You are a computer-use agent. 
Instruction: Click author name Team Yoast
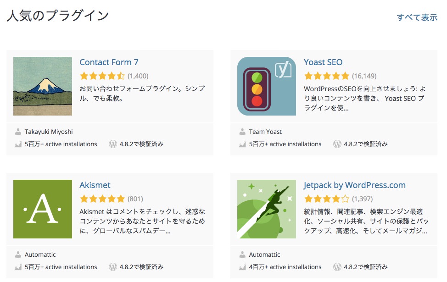coord(265,132)
